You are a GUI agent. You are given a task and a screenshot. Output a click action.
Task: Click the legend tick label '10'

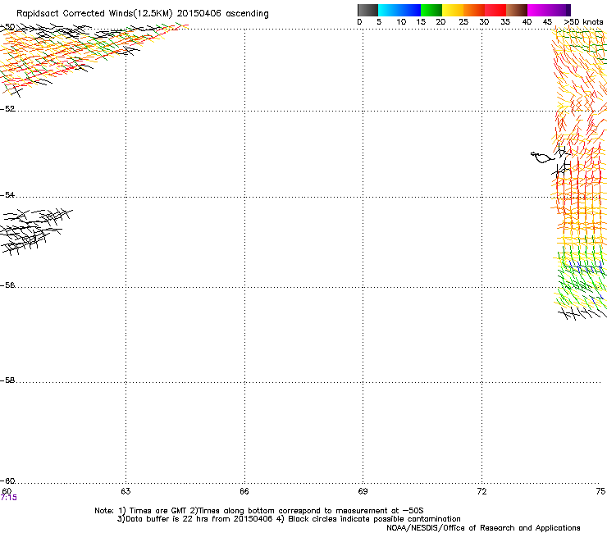(x=401, y=22)
